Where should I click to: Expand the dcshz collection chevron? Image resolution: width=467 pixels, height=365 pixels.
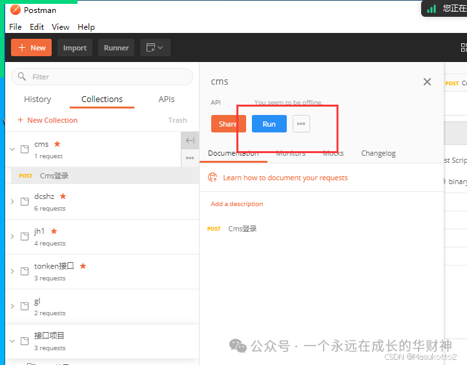12,202
